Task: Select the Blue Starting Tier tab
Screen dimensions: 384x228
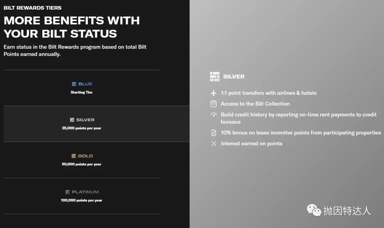Action: point(81,88)
